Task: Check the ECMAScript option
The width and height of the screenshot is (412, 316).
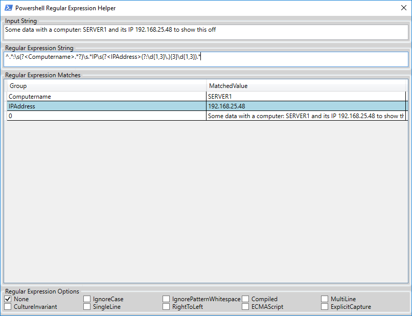Action: [246, 307]
